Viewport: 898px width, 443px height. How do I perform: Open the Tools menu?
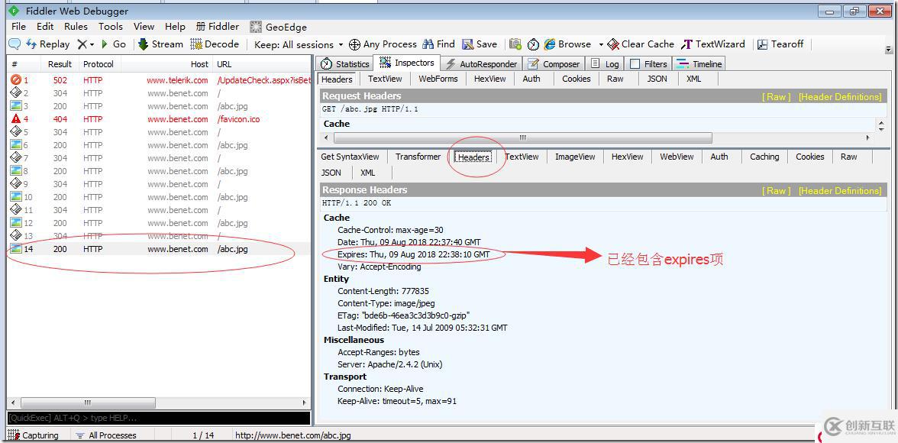110,27
